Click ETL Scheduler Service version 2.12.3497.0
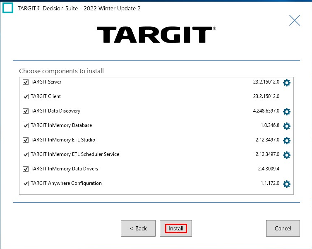Viewport: 312px width, 249px height. 267,154
